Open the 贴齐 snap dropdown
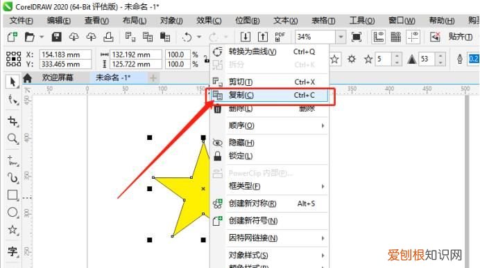The width and height of the screenshot is (480, 268). (461, 37)
